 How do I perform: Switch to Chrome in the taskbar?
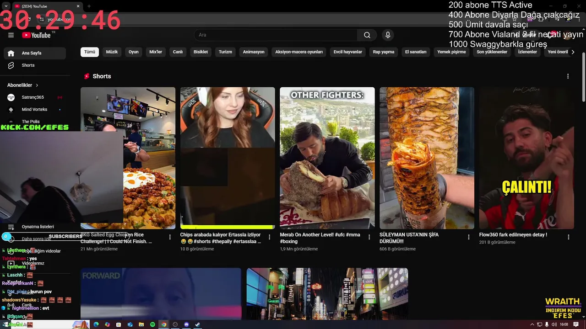tap(164, 324)
